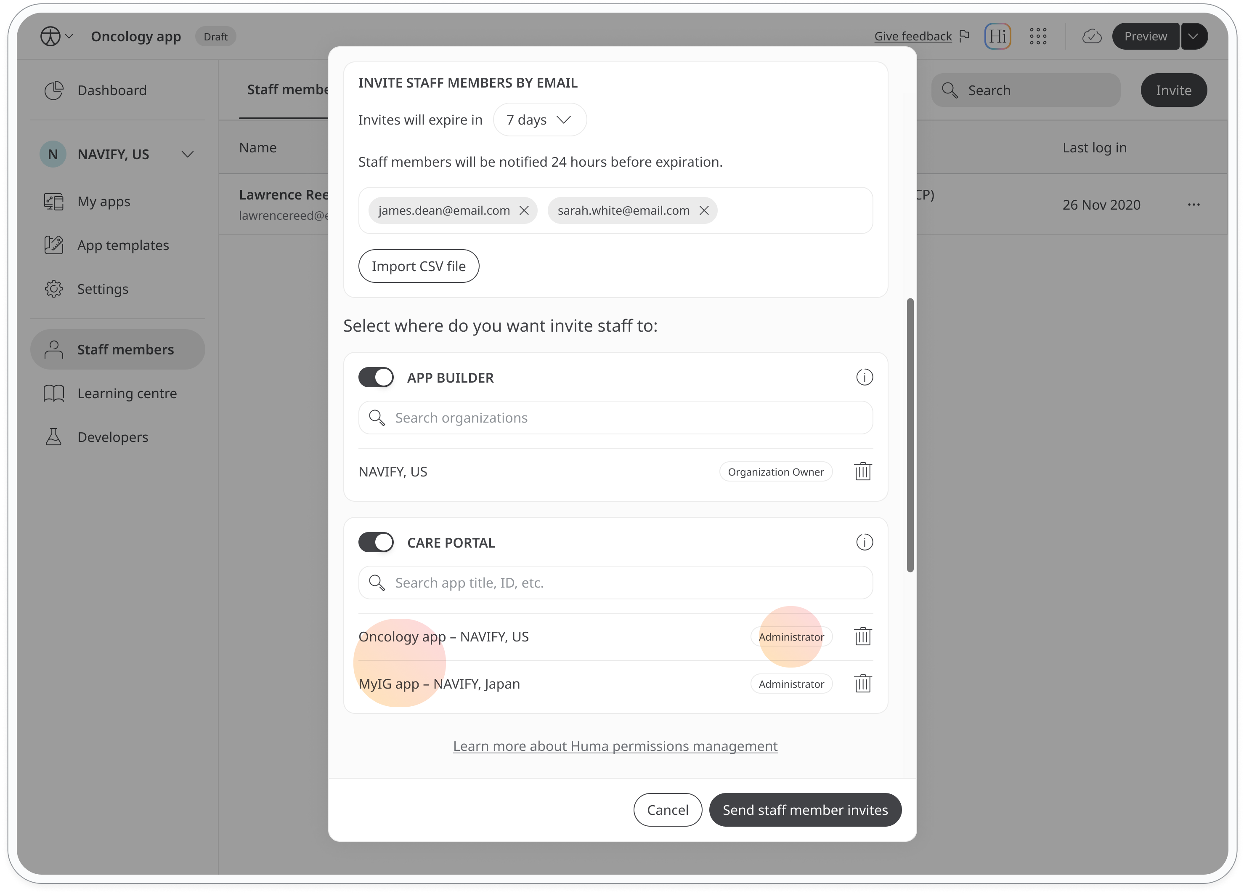Click the Settings sidebar icon

point(53,288)
